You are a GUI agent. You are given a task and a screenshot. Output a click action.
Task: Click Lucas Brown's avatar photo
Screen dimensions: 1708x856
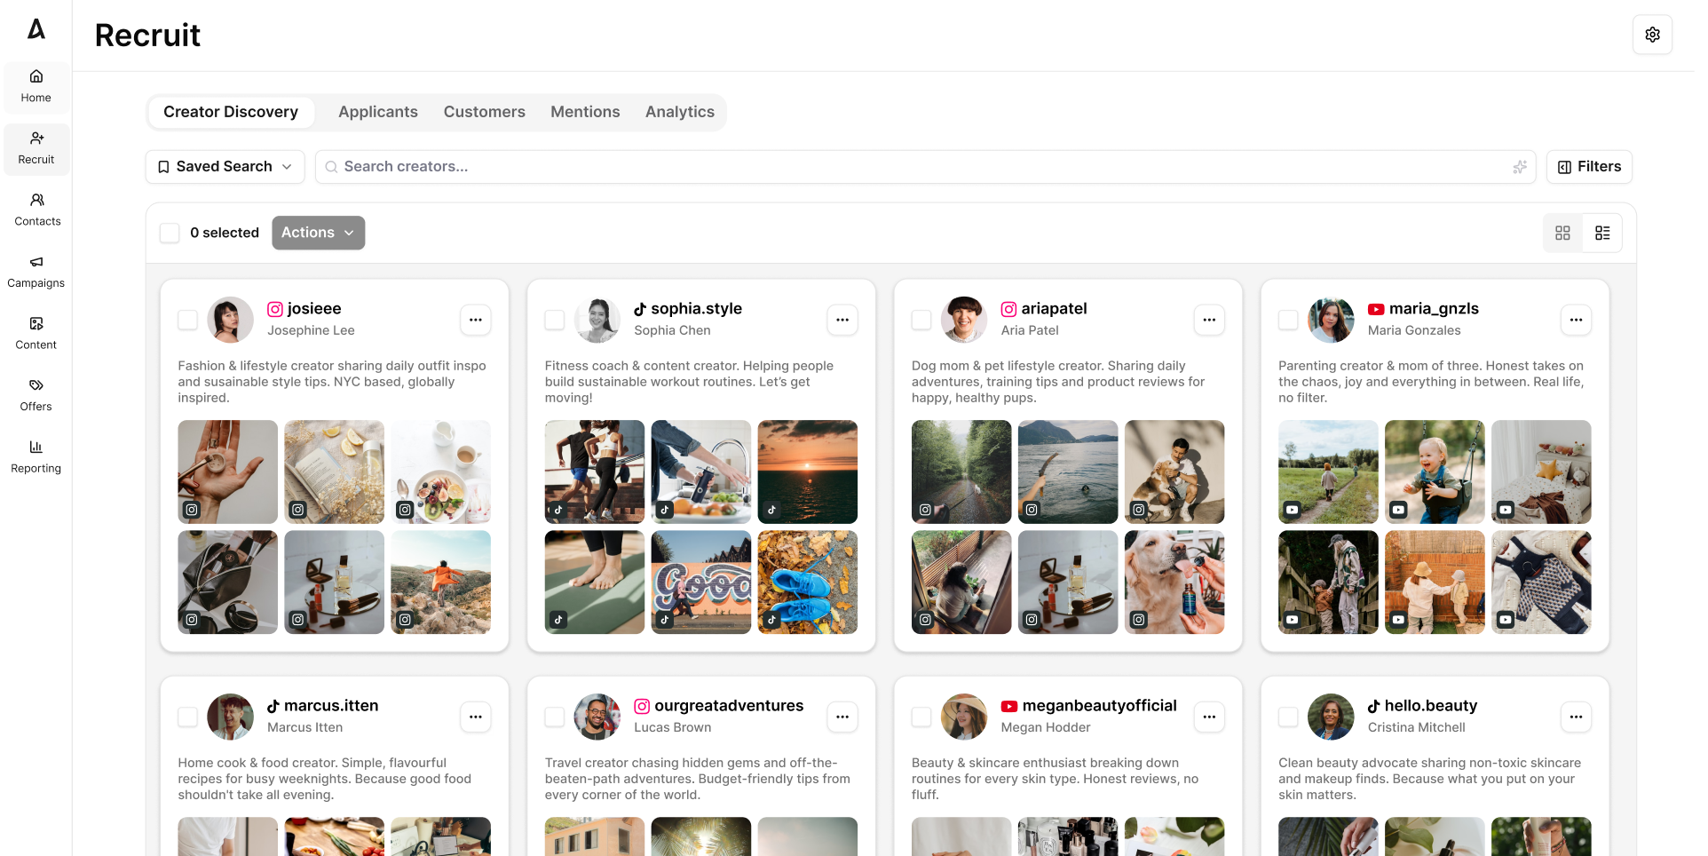[597, 717]
